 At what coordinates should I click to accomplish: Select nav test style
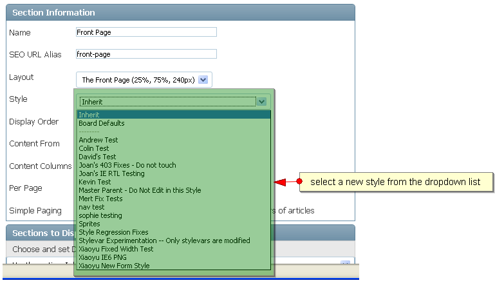tap(91, 207)
